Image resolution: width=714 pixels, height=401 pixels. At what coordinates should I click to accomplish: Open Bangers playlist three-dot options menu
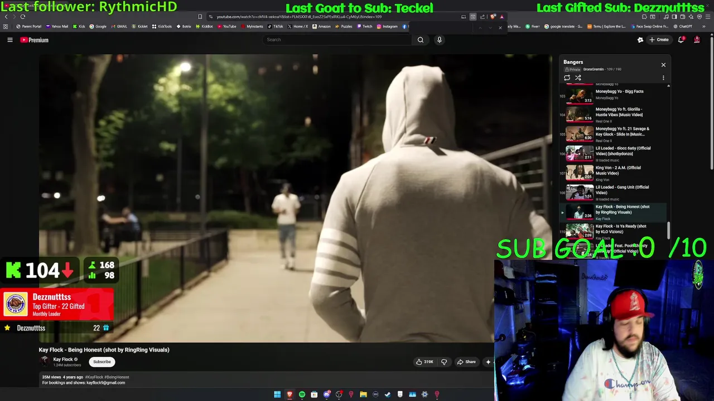[x=663, y=78]
